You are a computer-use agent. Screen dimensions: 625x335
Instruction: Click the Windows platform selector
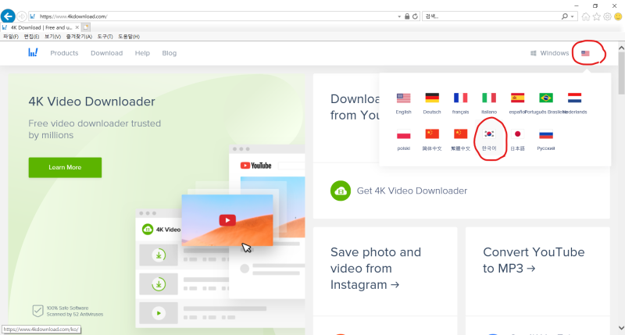coord(549,53)
